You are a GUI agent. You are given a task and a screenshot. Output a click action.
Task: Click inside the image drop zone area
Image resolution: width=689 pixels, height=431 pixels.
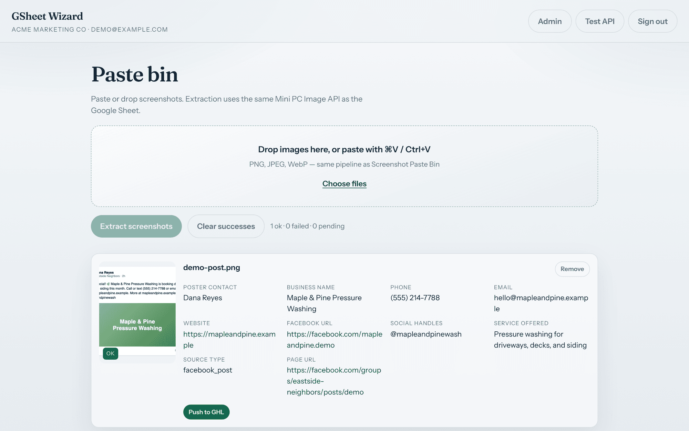(x=344, y=166)
